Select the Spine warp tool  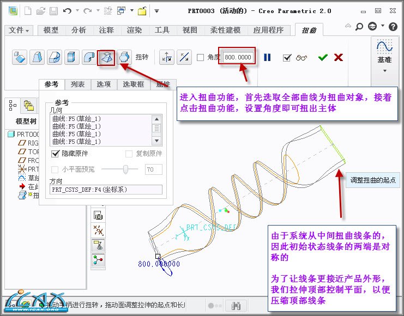pyautogui.click(x=55, y=57)
